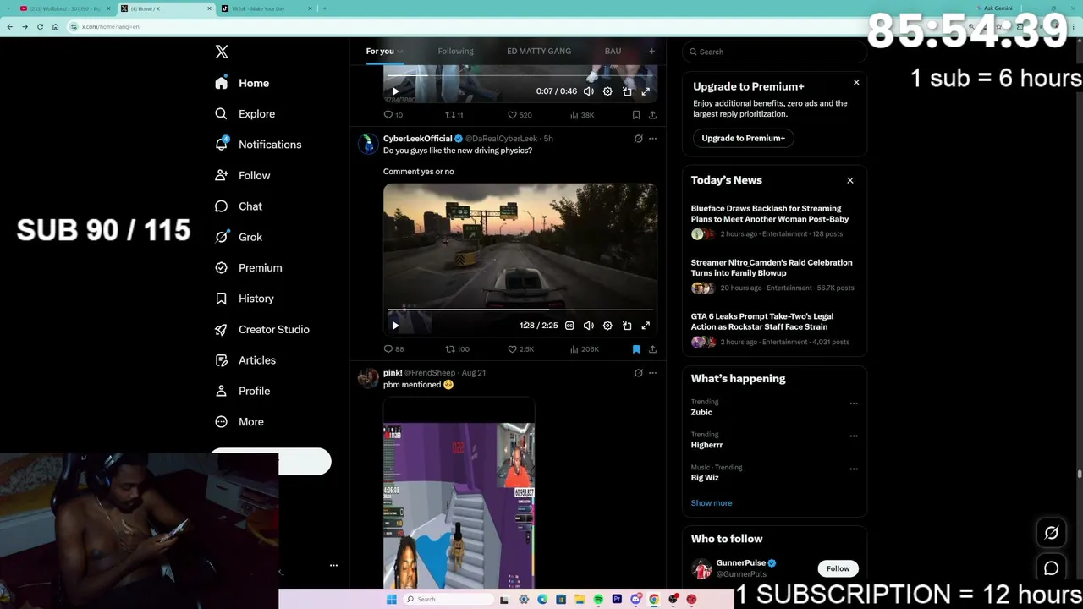Viewport: 1083px width, 609px height.
Task: Open options for the Higherrr trend
Action: [853, 436]
